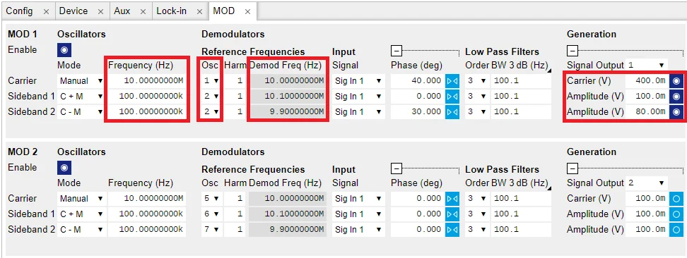
Task: Close the Lock-in tab
Action: [199, 12]
